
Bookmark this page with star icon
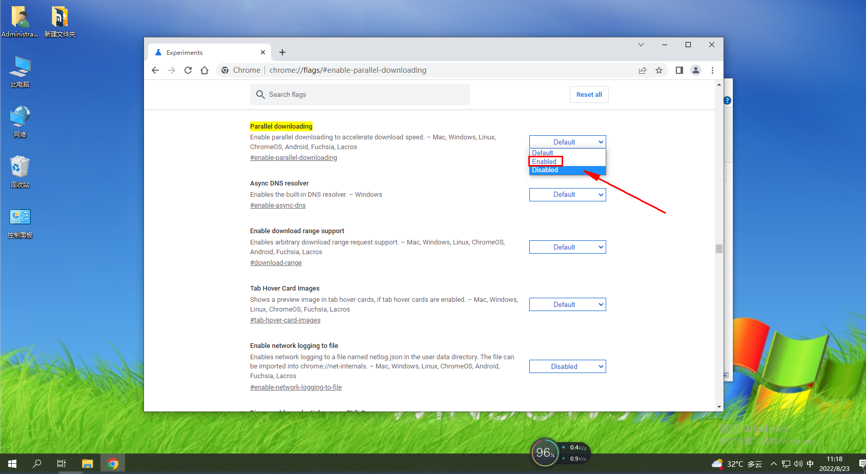click(x=659, y=70)
